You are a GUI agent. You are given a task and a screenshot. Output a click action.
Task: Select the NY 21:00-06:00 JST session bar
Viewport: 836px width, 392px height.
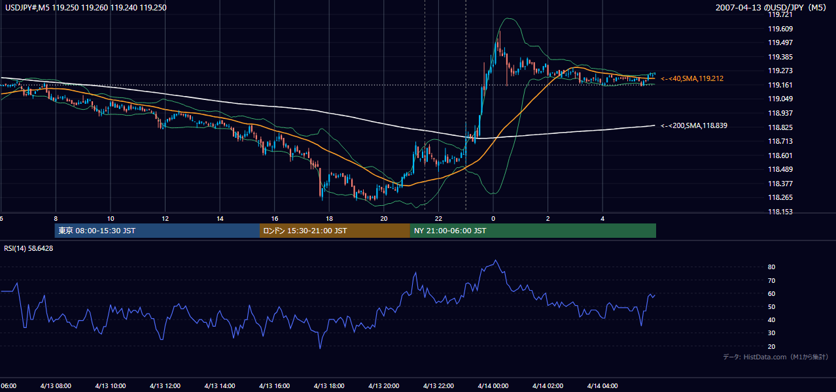[x=533, y=231]
